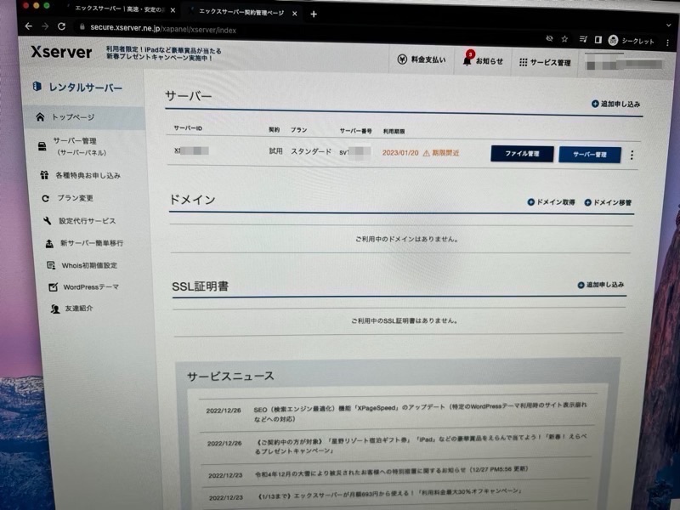
Task: Click 追加申し込み in the サーバー section
Action: pyautogui.click(x=615, y=104)
